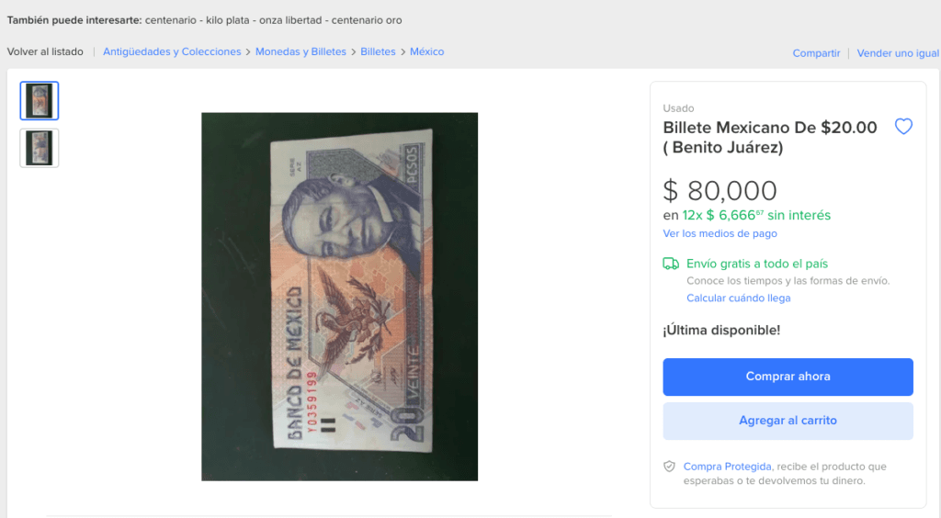The image size is (941, 518).
Task: Open the Billetes breadcrumb
Action: tap(378, 51)
